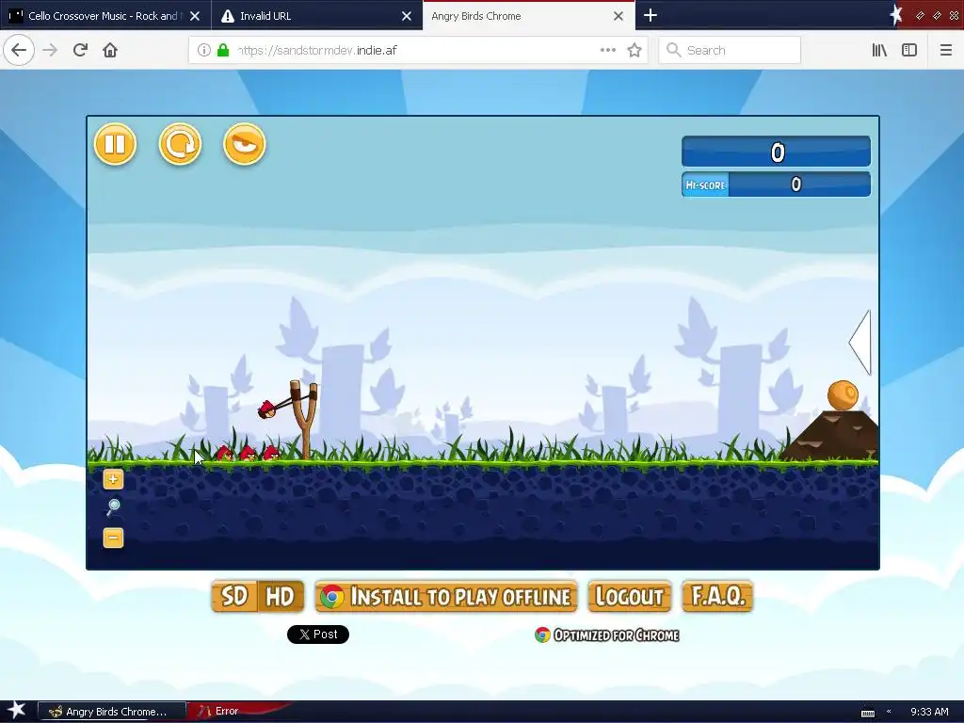Click the Hi-Score label
Image resolution: width=964 pixels, height=723 pixels.
[705, 185]
